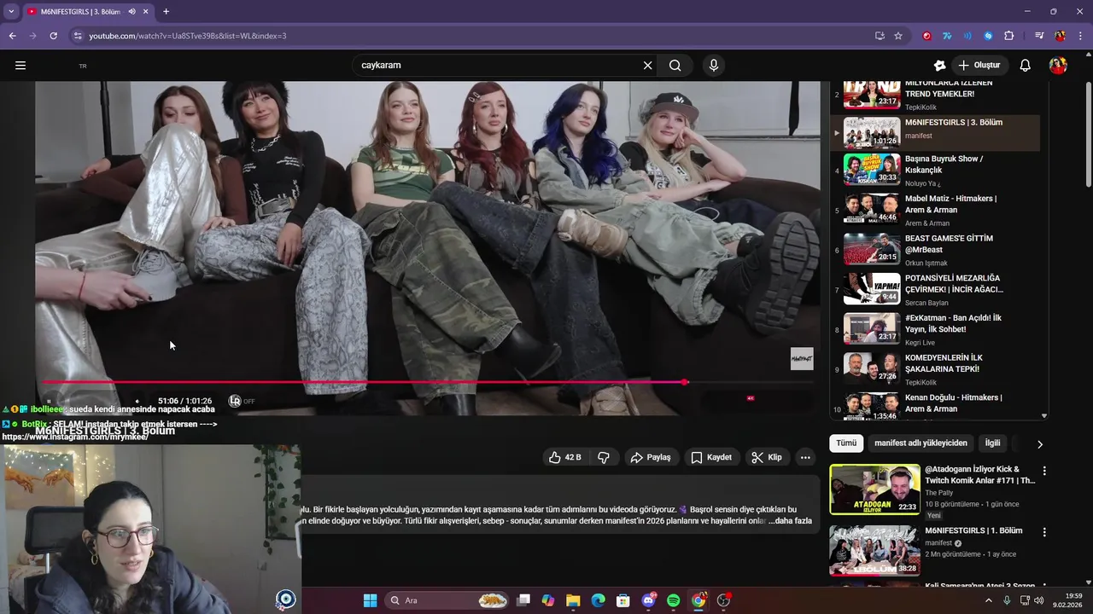Open the YouTube account avatar menu
1093x614 pixels.
pos(1058,65)
